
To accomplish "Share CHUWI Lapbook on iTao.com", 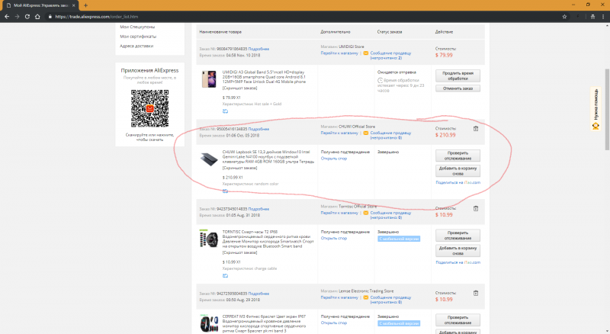I will tap(458, 182).
